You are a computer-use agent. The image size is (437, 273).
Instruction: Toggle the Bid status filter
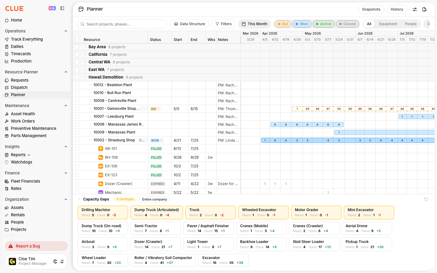(283, 24)
